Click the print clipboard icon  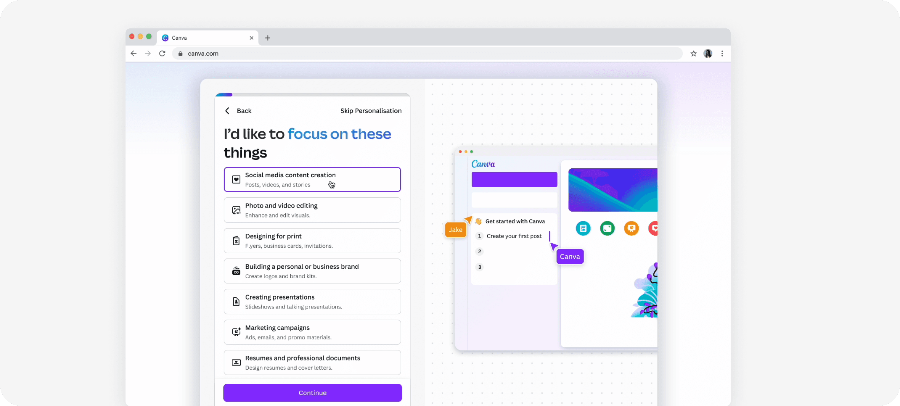(x=236, y=241)
